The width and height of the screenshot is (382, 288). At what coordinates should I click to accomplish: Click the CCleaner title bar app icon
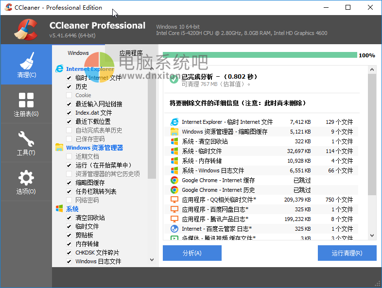click(8, 7)
